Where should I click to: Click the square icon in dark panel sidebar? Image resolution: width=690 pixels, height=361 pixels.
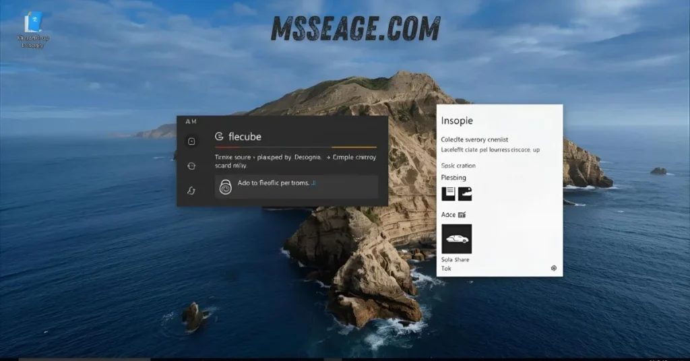[x=191, y=141]
